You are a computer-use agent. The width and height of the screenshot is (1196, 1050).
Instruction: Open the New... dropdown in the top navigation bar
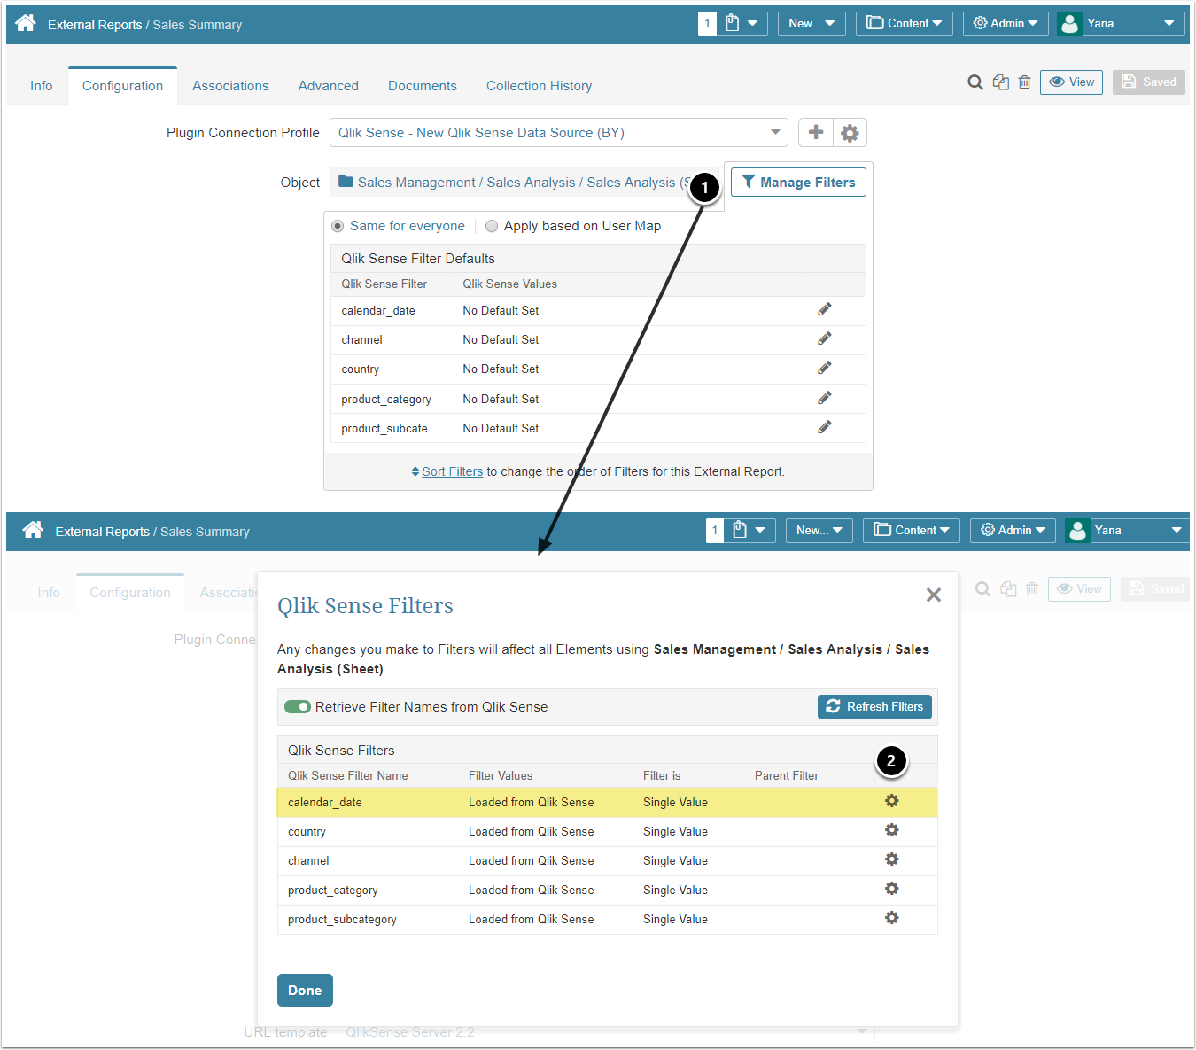812,24
